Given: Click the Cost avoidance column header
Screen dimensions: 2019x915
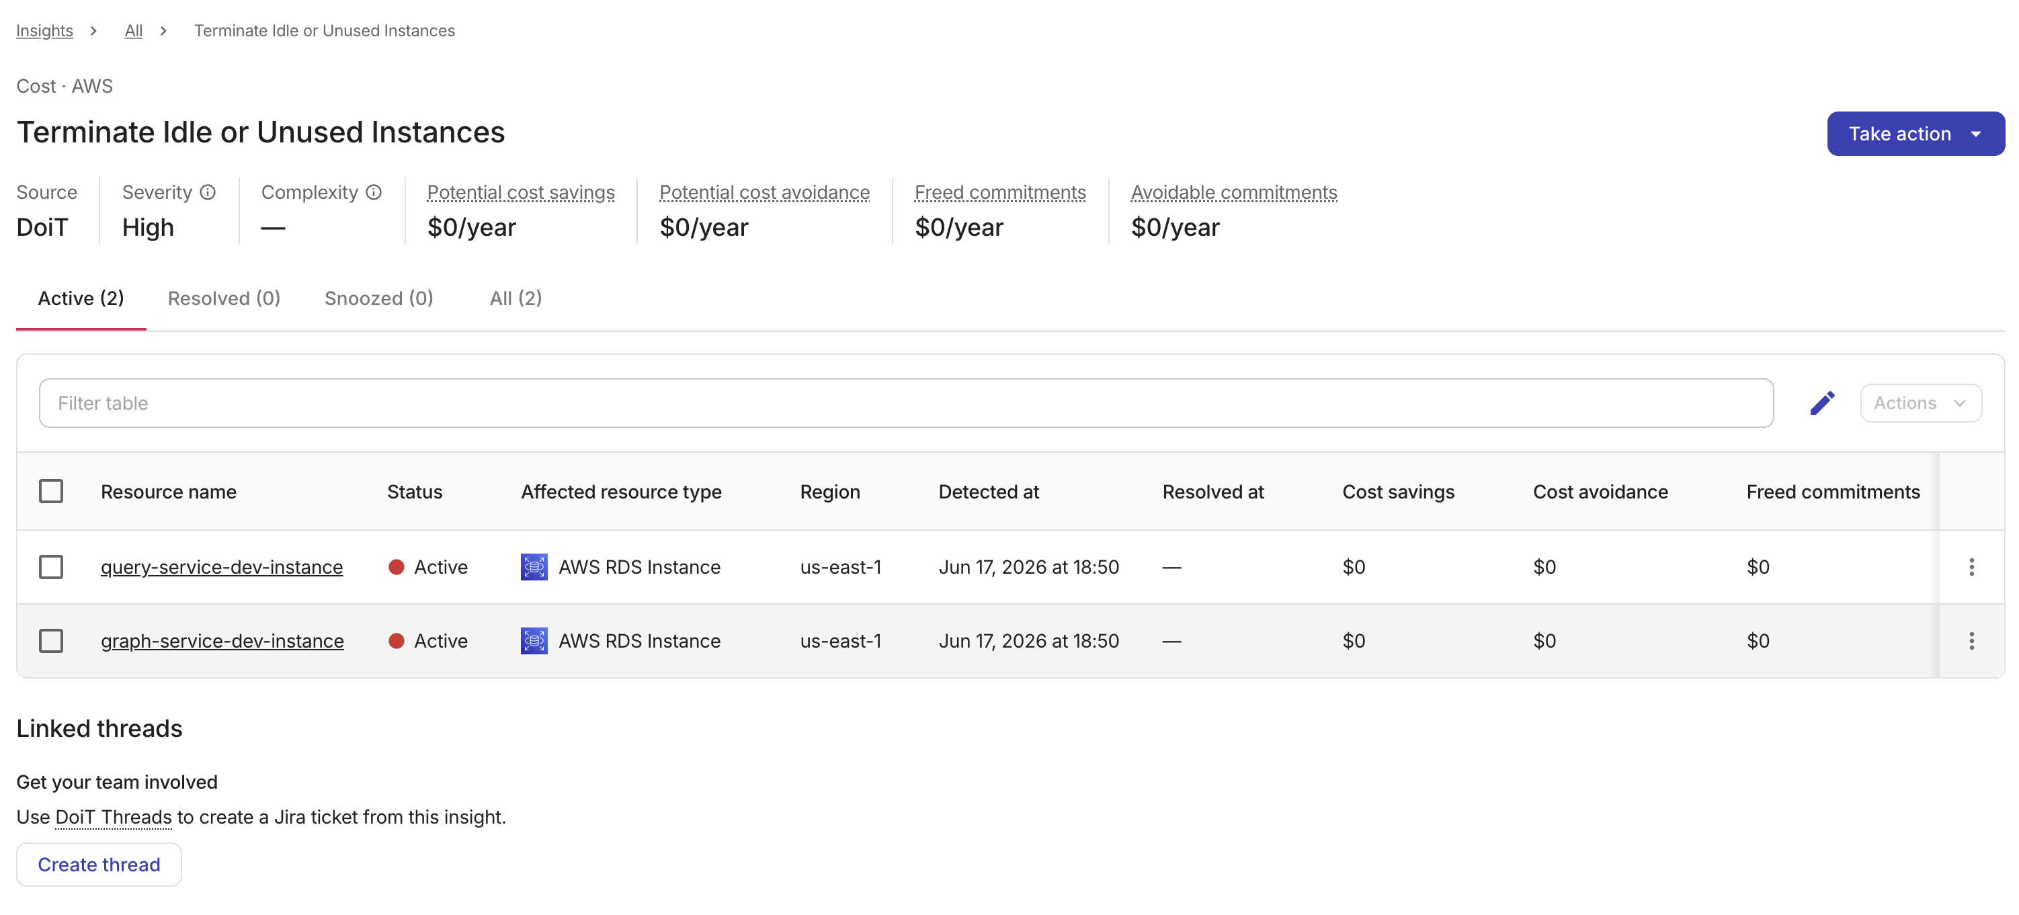Looking at the screenshot, I should click(x=1600, y=491).
